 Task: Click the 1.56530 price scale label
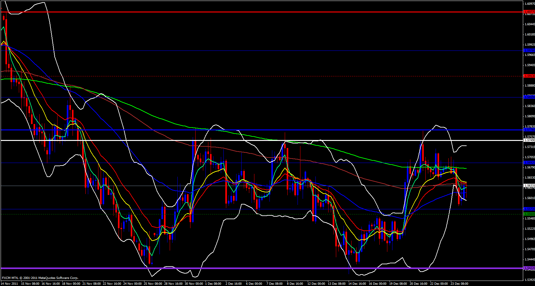point(530,178)
